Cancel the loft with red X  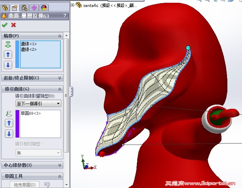14,25
